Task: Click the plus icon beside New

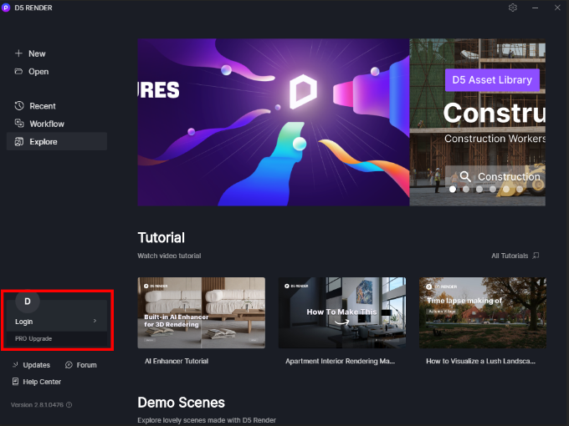Action: (x=18, y=53)
